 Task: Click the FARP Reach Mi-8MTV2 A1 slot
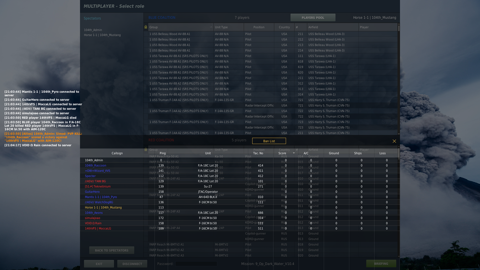click(x=273, y=245)
